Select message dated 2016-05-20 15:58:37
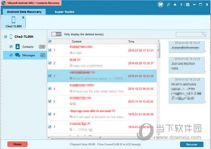211x149 pixels. pos(102,63)
